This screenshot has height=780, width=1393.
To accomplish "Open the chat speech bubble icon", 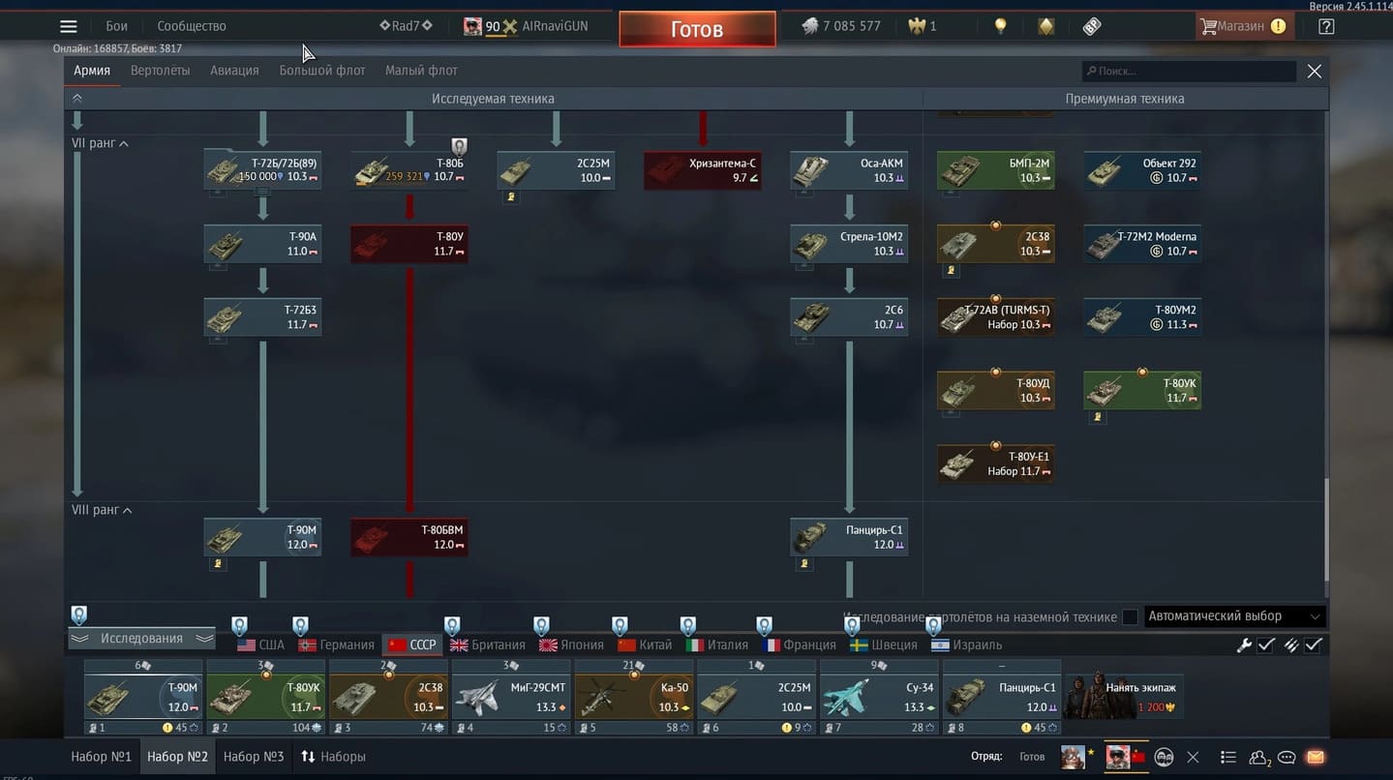I will point(1287,757).
